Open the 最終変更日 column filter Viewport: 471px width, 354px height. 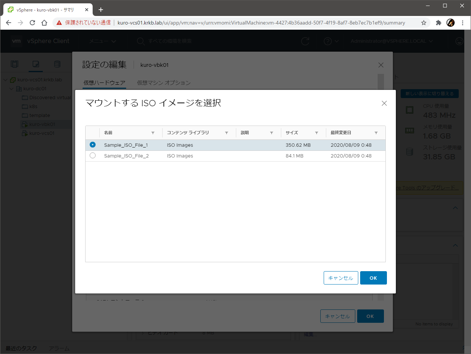coord(376,133)
